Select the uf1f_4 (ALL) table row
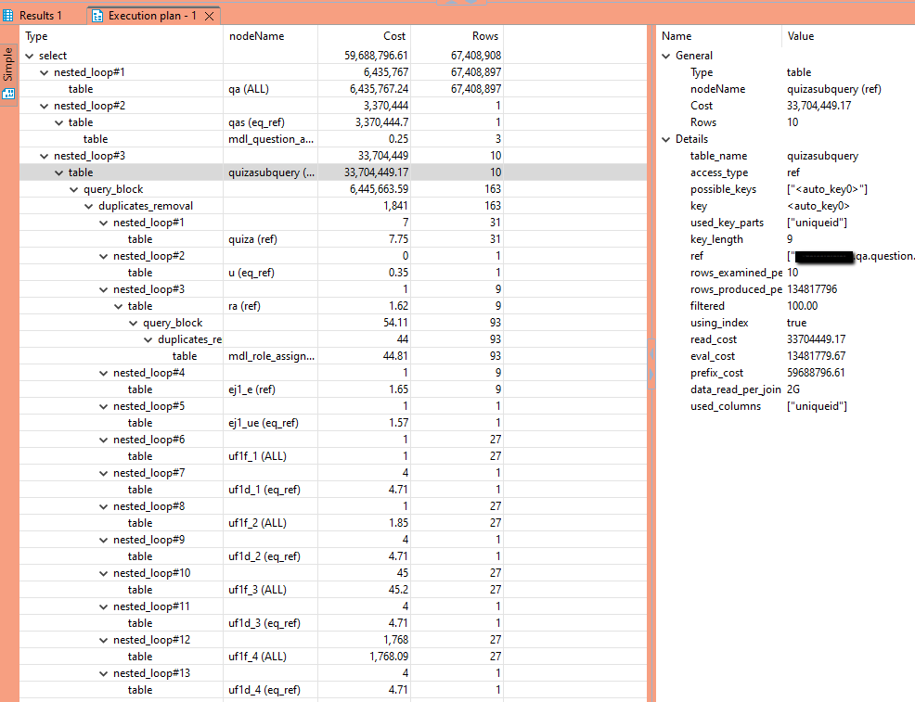 [333, 657]
